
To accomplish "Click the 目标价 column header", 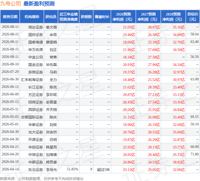I will 193,17.
